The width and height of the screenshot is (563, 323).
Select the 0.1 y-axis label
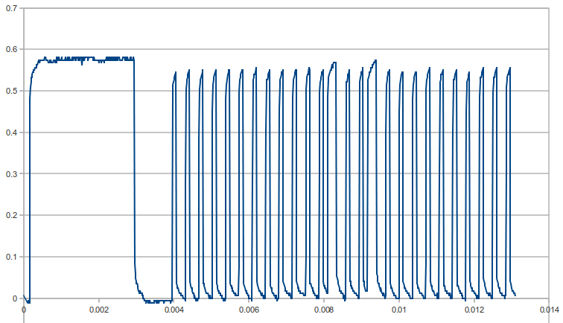10,258
